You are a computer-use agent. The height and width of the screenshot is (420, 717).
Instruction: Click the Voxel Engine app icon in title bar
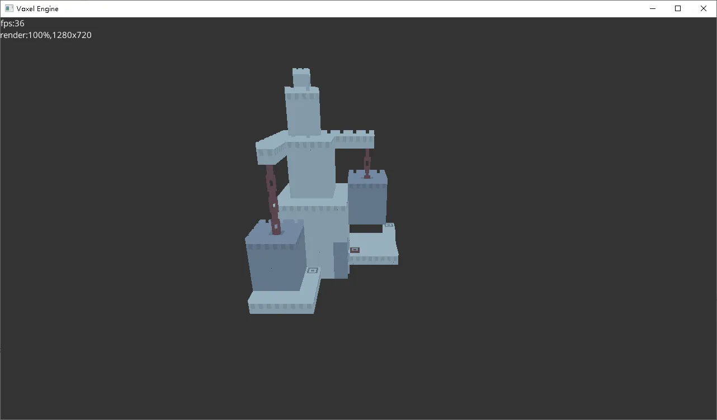(x=9, y=8)
